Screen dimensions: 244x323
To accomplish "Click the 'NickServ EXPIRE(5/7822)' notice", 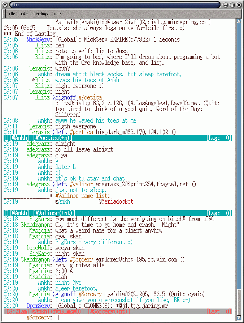I will coord(117,39).
